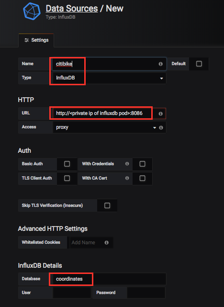Click the Whitelisted Cookies info icon
Image resolution: width=224 pixels, height=307 pixels.
pyautogui.click(x=106, y=243)
